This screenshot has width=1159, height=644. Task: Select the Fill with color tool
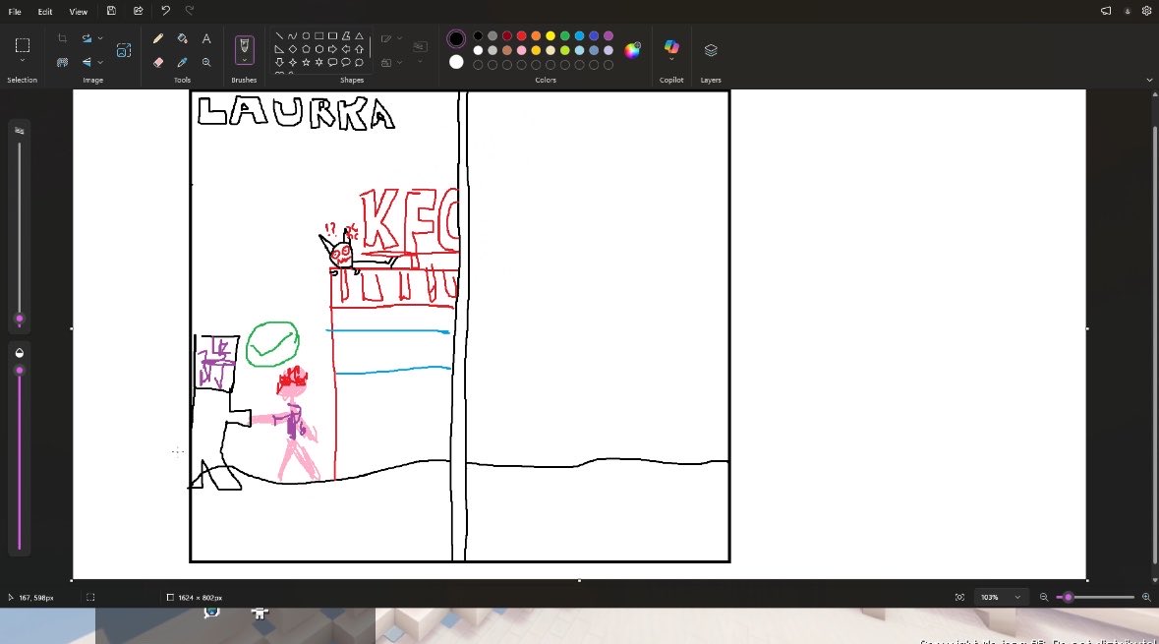click(182, 37)
